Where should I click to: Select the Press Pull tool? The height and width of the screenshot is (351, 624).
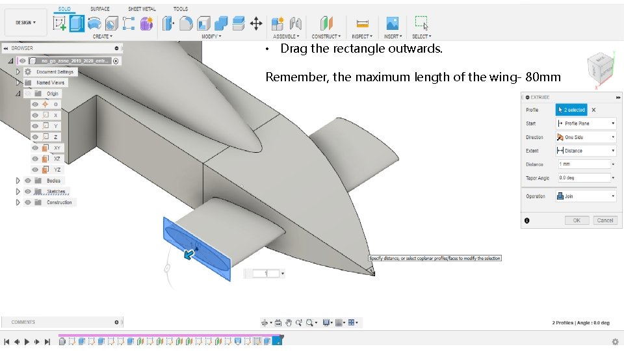click(168, 23)
